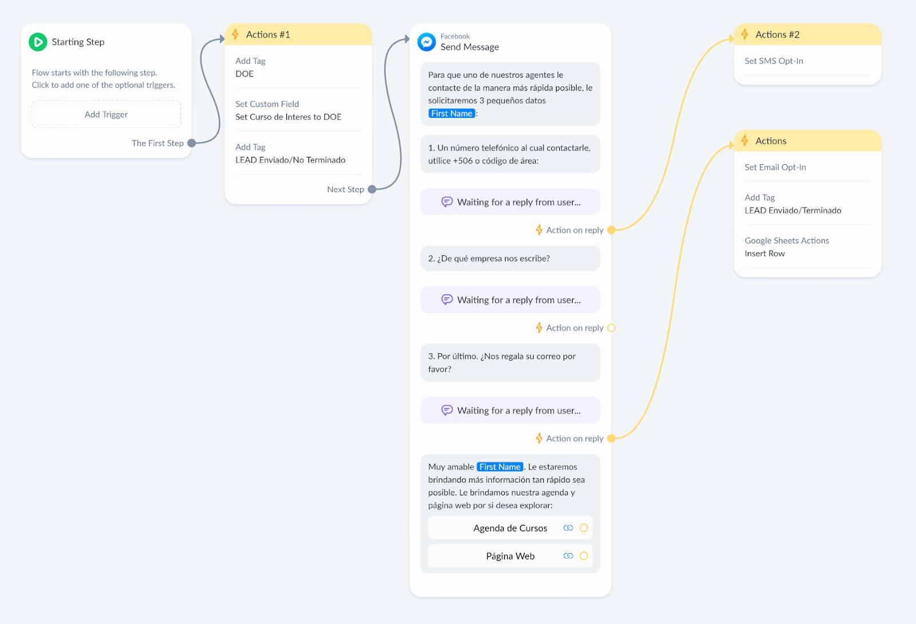Screen dimensions: 916x624
Task: Select the first Waiting for a reply block
Action: pyautogui.click(x=510, y=202)
